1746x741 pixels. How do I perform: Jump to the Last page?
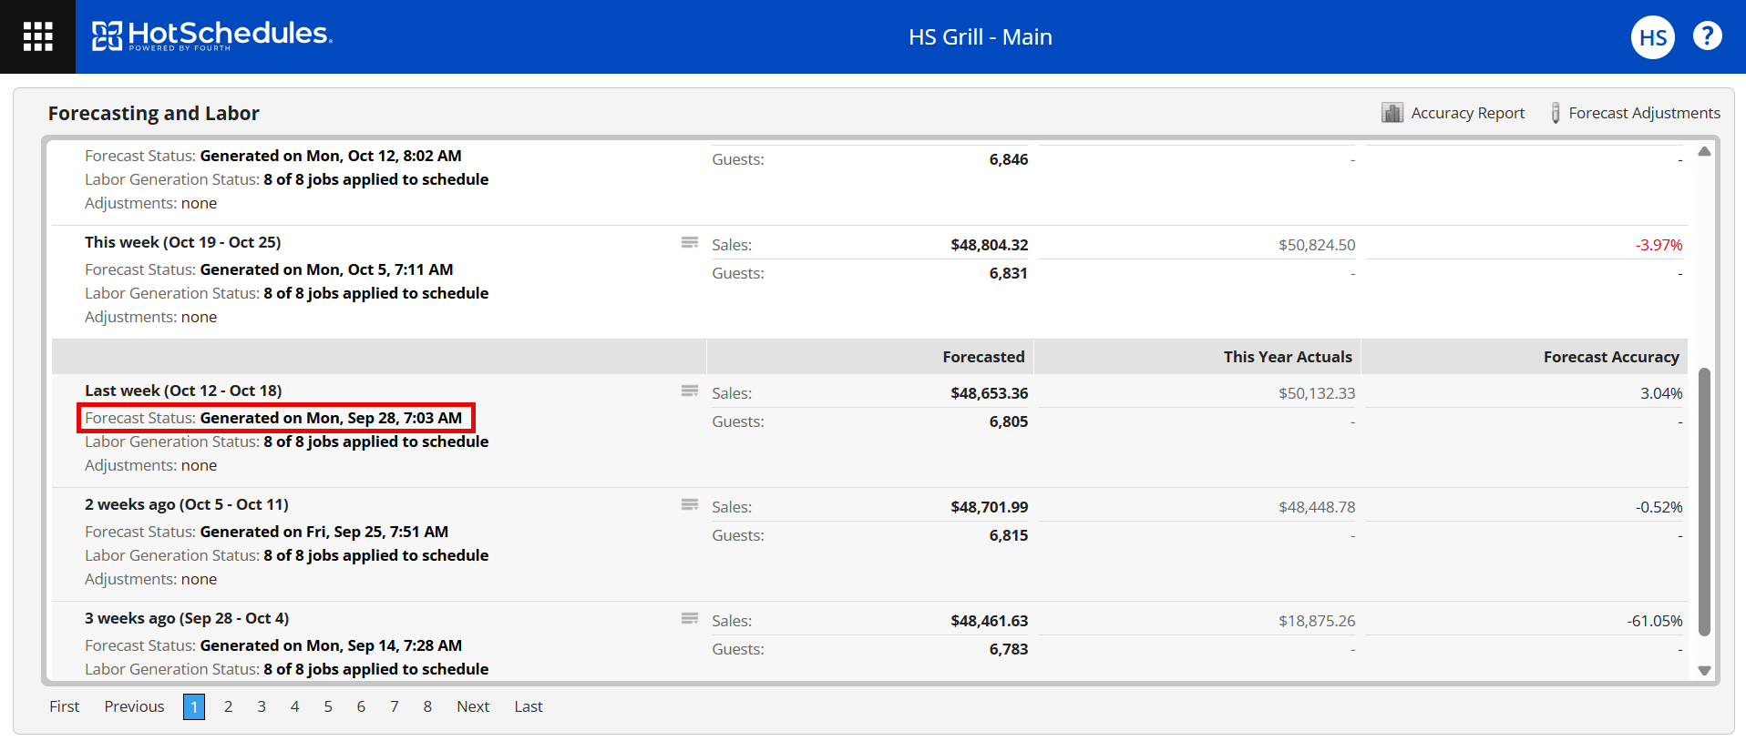pyautogui.click(x=529, y=706)
